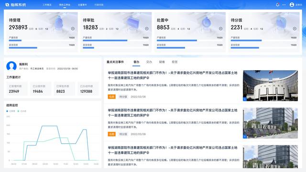The width and height of the screenshot is (306, 172).
Task: Click the 2231 count on the 待分拨 card
Action: 237,28
